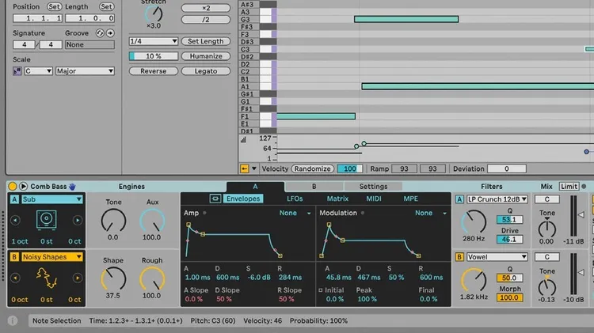Image resolution: width=594 pixels, height=333 pixels.
Task: Open the Noisy Shapes engine dropdown
Action: [52, 257]
